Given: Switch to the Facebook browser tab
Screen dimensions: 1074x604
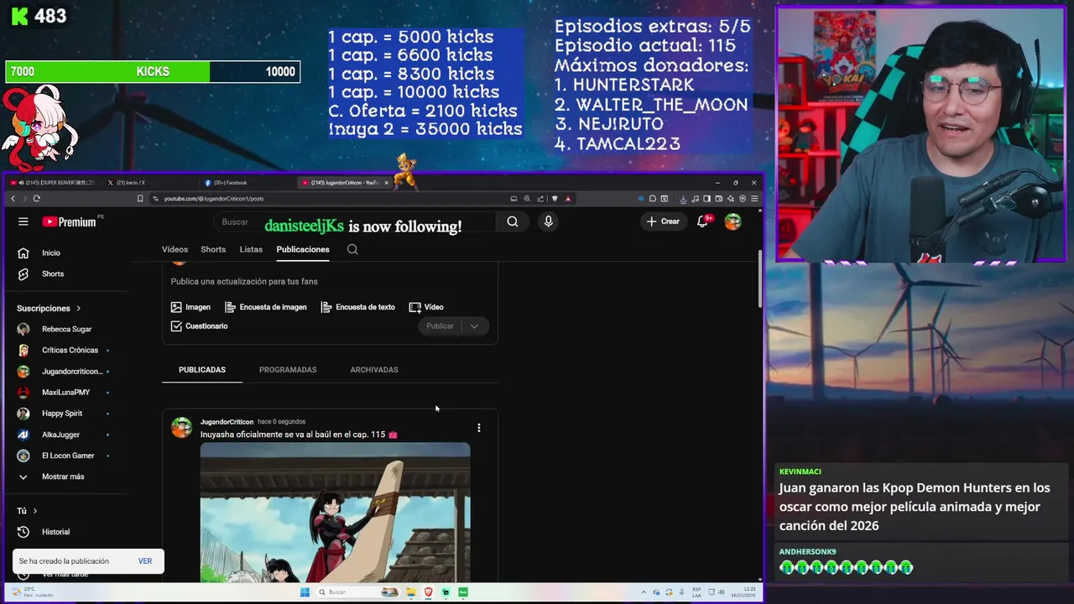Looking at the screenshot, I should pos(248,183).
